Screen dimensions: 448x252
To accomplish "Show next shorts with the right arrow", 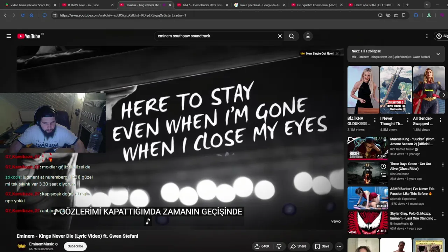I will click(444, 95).
